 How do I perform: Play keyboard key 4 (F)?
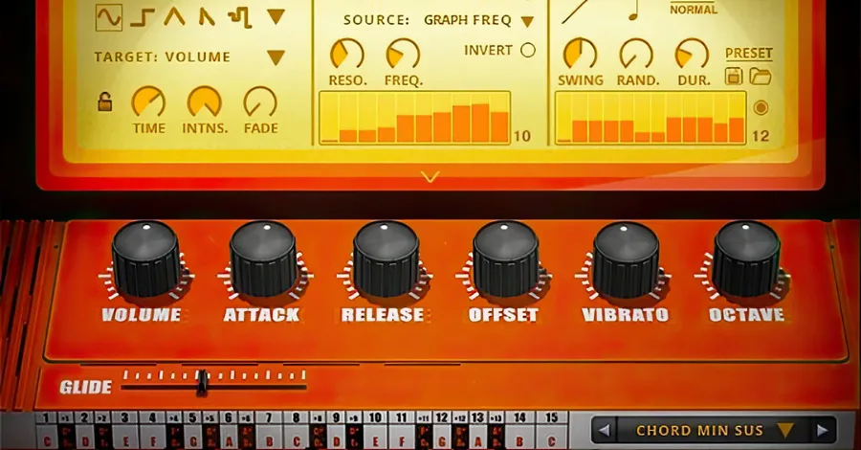click(x=153, y=431)
